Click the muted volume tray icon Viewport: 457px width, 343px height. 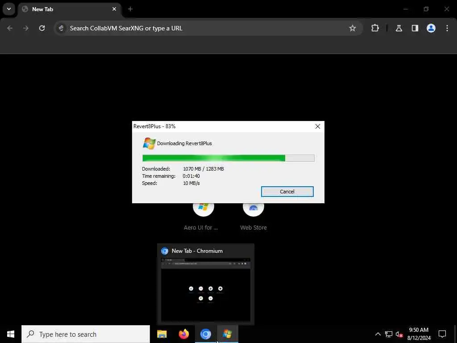tap(399, 334)
